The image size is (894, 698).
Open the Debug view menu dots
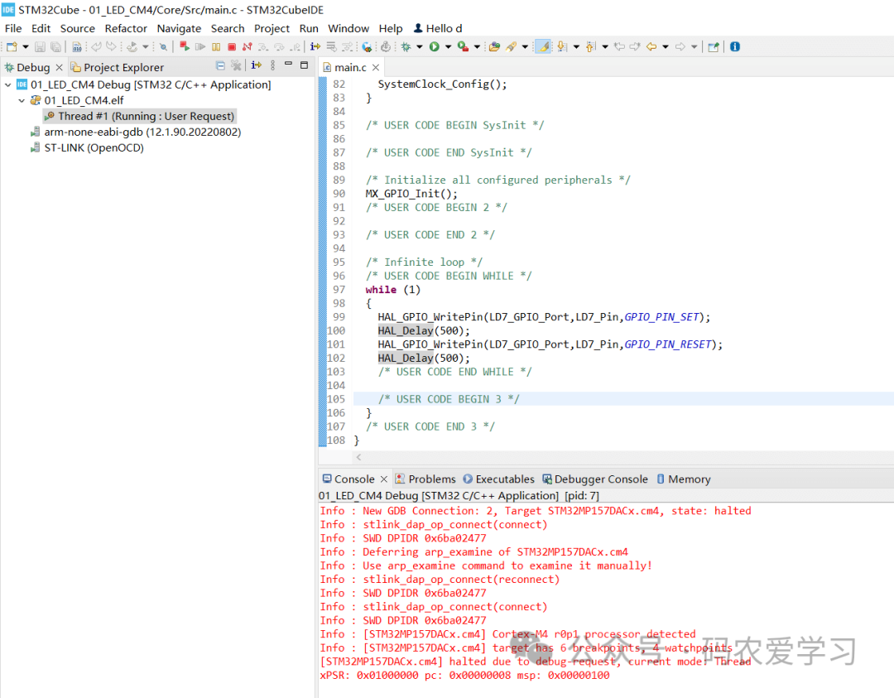coord(272,65)
